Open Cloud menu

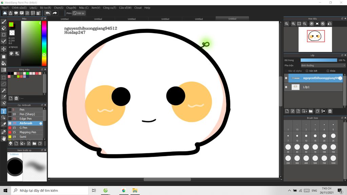click(138, 8)
